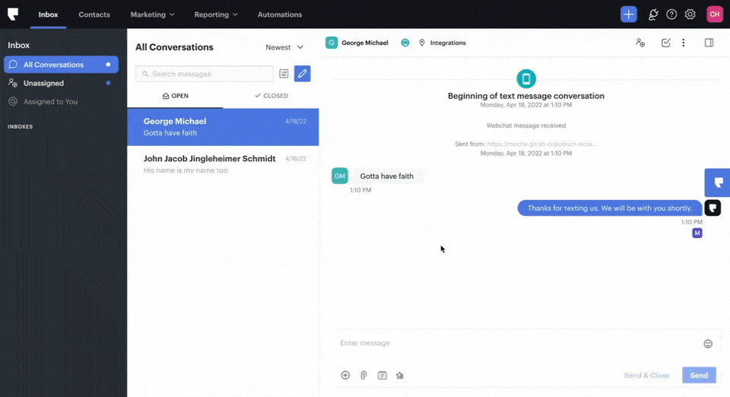Open the settings gear icon
This screenshot has width=730, height=397.
click(x=690, y=14)
